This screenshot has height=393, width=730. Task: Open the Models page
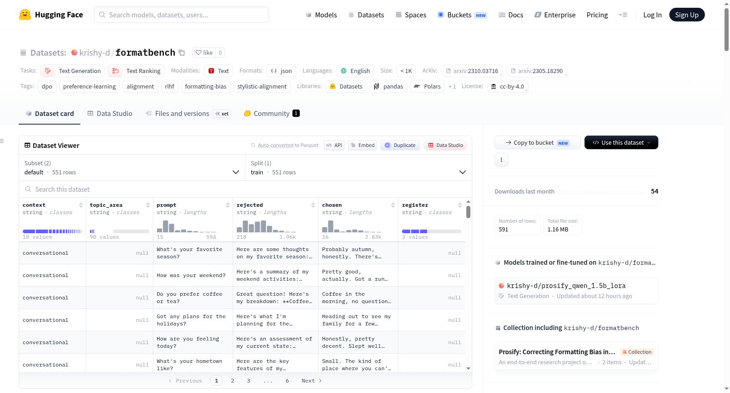321,15
